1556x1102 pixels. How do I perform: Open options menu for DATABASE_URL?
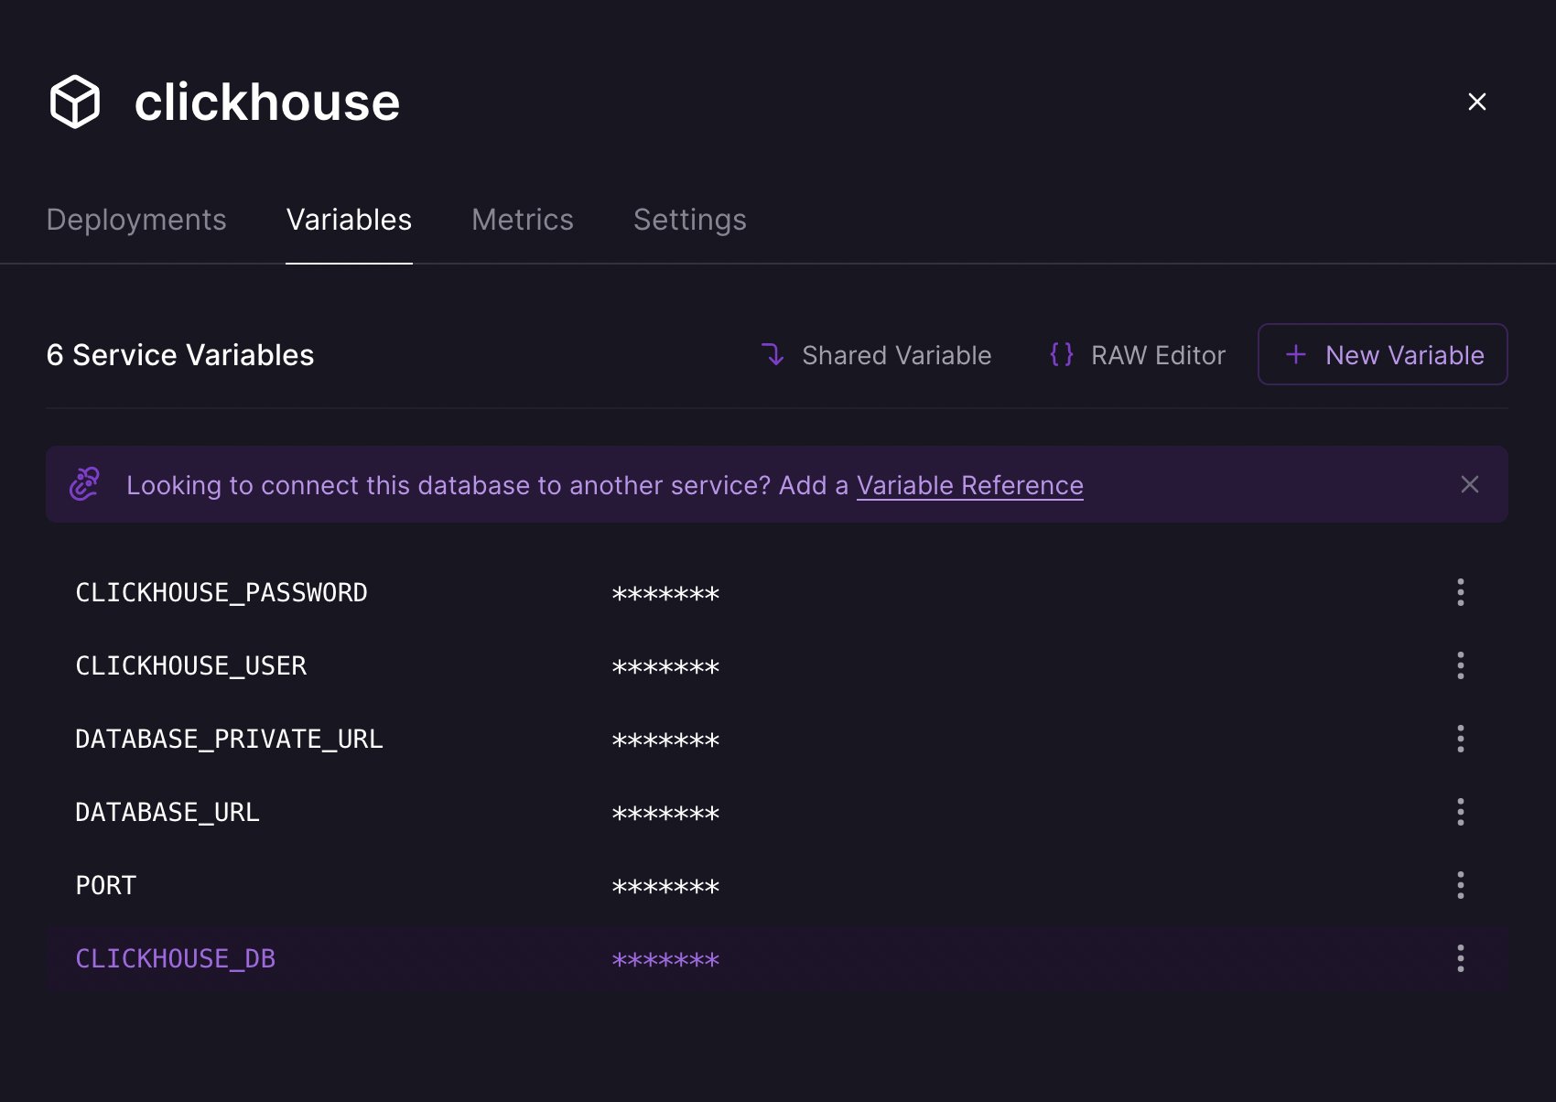(x=1460, y=812)
